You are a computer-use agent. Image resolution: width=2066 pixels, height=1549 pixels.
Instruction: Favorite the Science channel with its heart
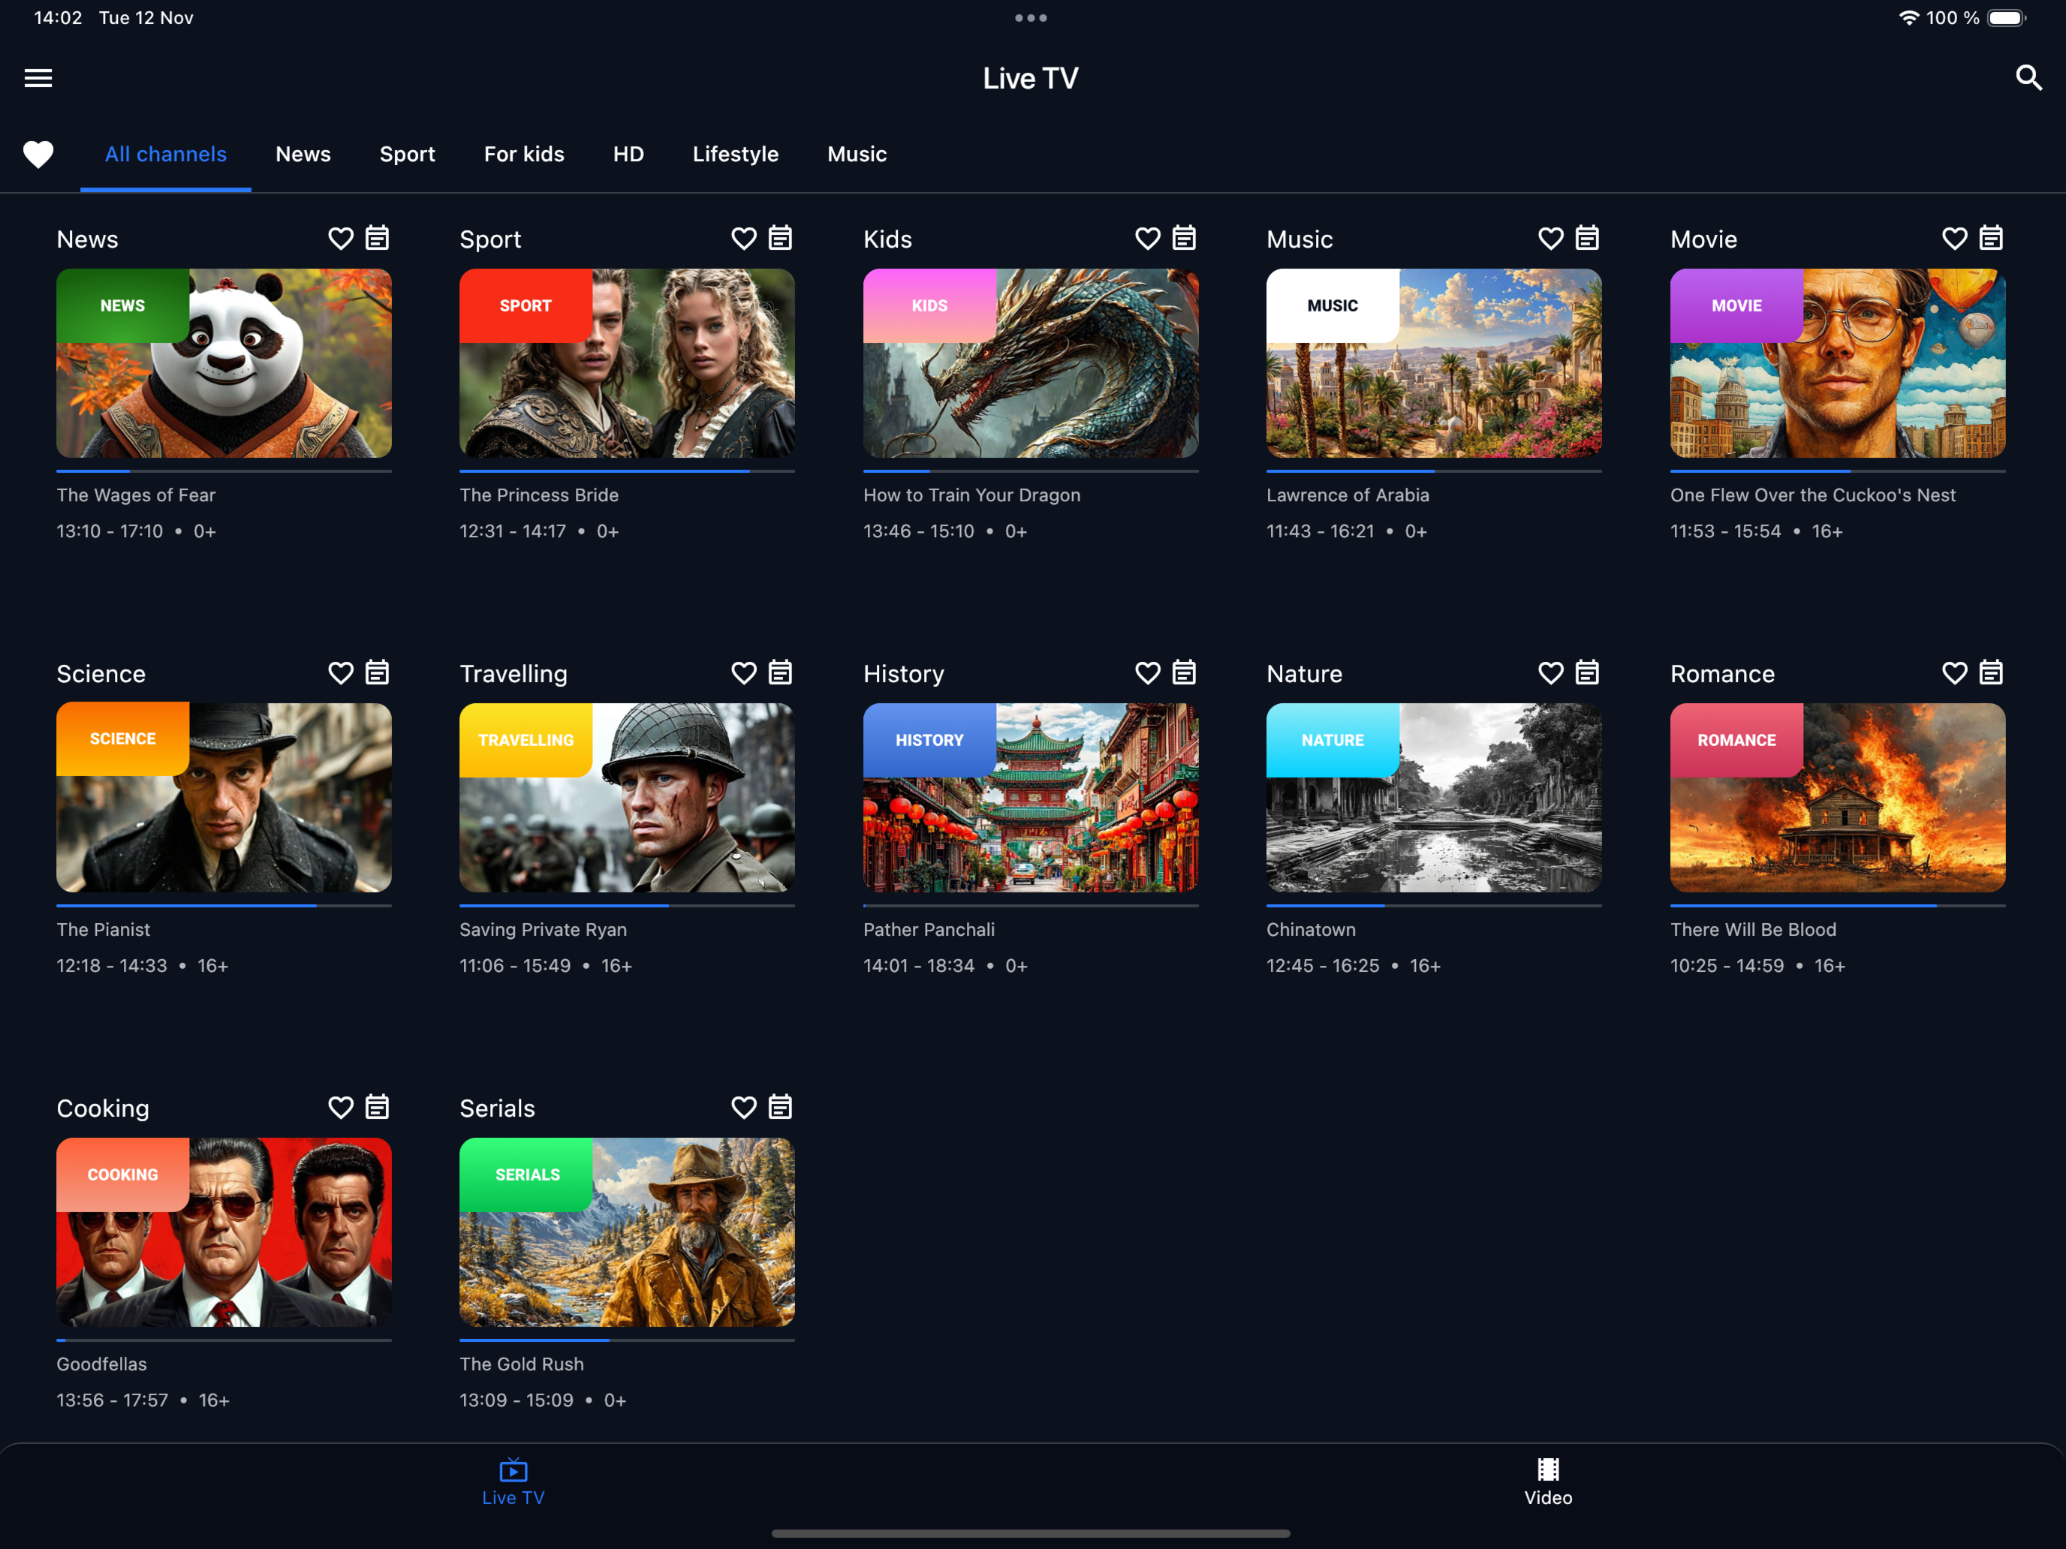[341, 673]
